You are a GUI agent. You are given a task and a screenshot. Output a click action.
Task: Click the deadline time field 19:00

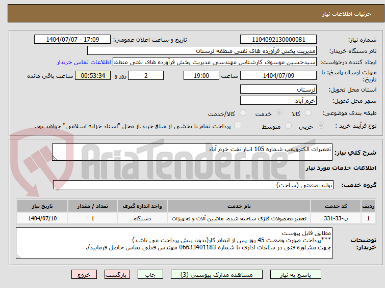(201, 75)
